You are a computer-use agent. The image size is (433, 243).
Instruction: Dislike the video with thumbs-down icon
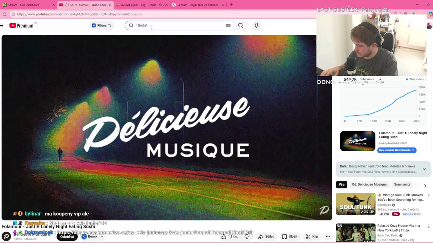click(x=247, y=237)
